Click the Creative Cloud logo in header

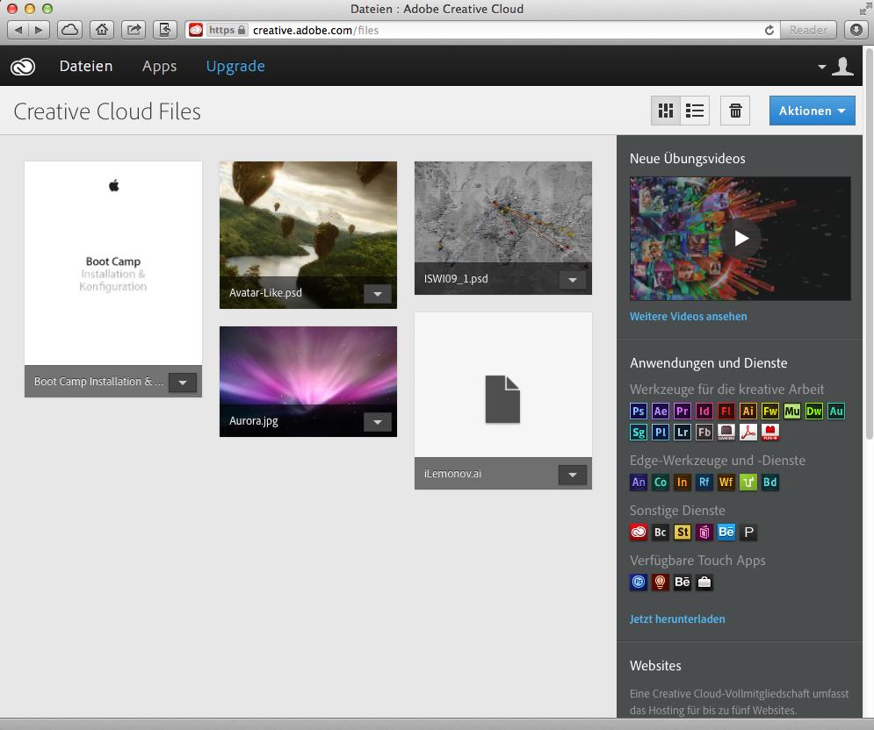pos(23,67)
